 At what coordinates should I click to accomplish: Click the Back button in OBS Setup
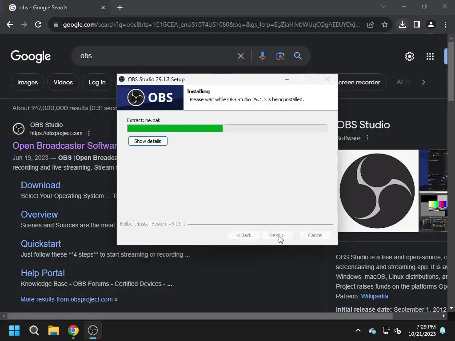244,235
